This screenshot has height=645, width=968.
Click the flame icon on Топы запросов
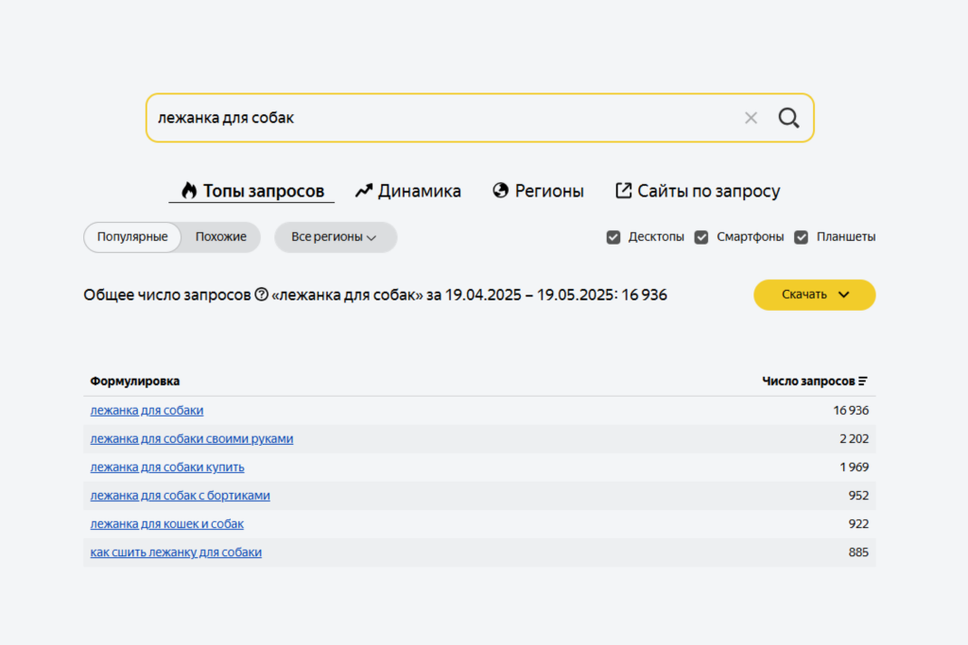point(189,191)
